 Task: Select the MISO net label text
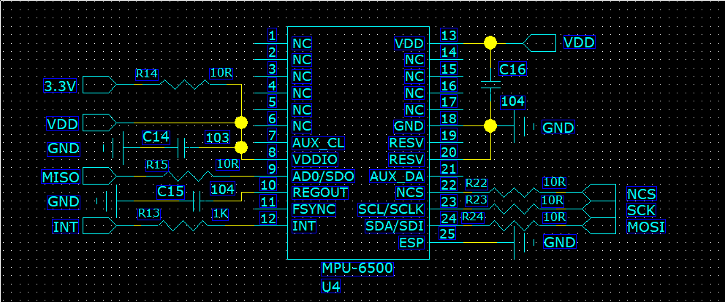pos(60,177)
